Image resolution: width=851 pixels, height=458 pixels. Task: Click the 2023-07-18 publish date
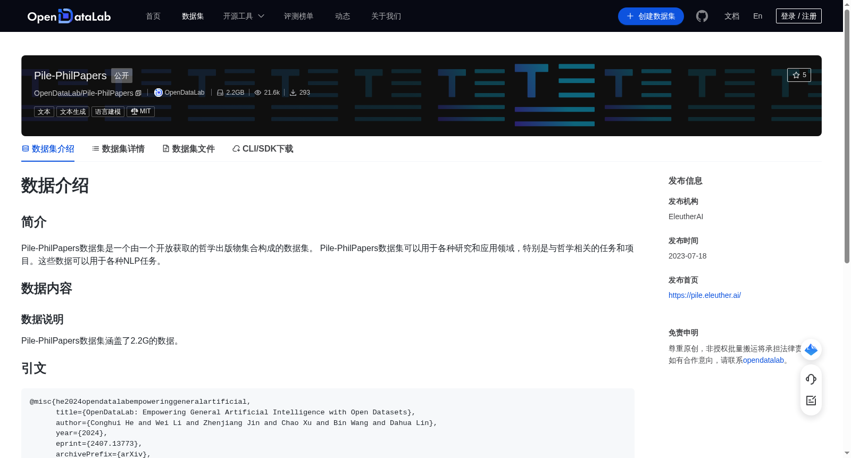(687, 256)
